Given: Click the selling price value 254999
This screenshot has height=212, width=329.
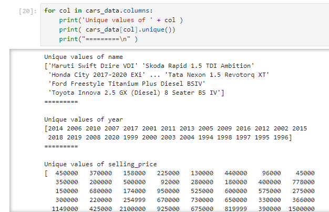Looking at the screenshot, I should pos(133,200).
